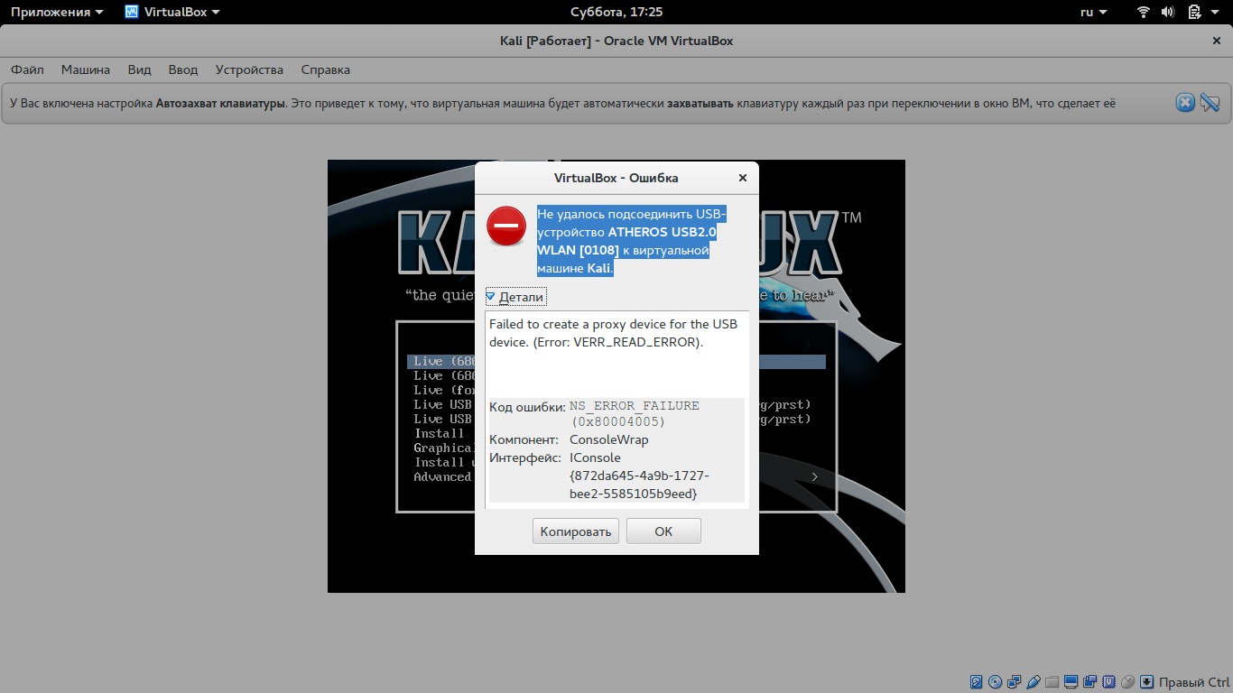
Task: Open the Приложения applications menu
Action: click(56, 12)
